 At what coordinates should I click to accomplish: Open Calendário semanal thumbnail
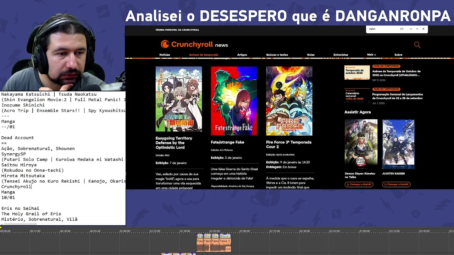[357, 96]
